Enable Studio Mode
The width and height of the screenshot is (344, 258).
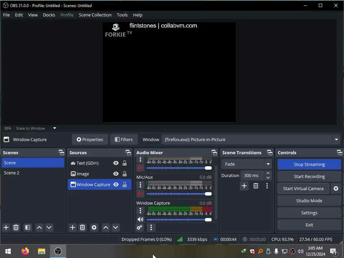coord(309,201)
